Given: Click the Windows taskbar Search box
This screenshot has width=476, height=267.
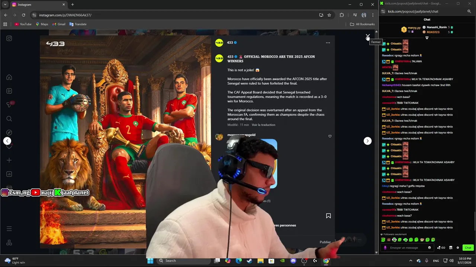Looking at the screenshot, I should coord(183,261).
